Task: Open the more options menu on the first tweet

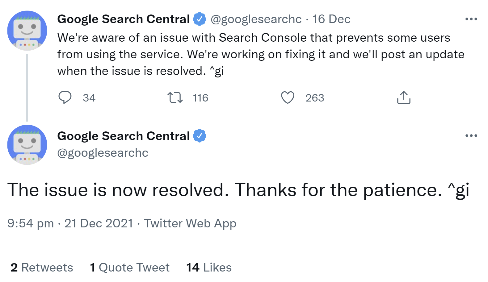Action: tap(471, 19)
